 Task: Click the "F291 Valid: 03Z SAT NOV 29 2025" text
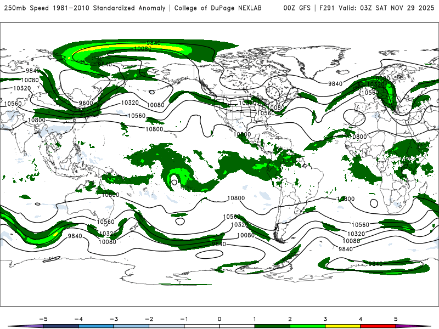click(x=376, y=8)
